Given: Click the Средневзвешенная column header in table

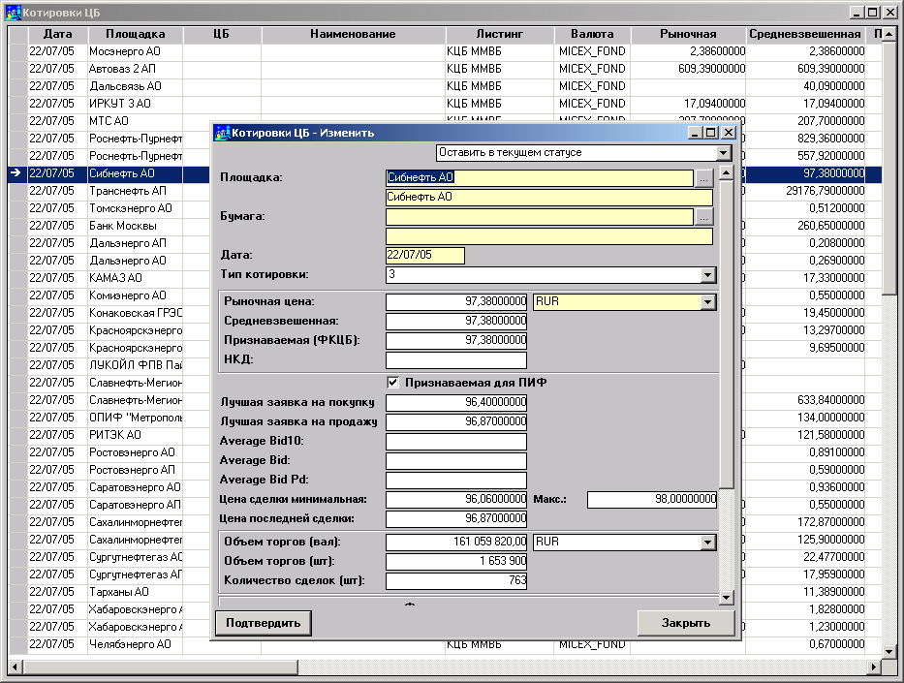Looking at the screenshot, I should pos(805,34).
